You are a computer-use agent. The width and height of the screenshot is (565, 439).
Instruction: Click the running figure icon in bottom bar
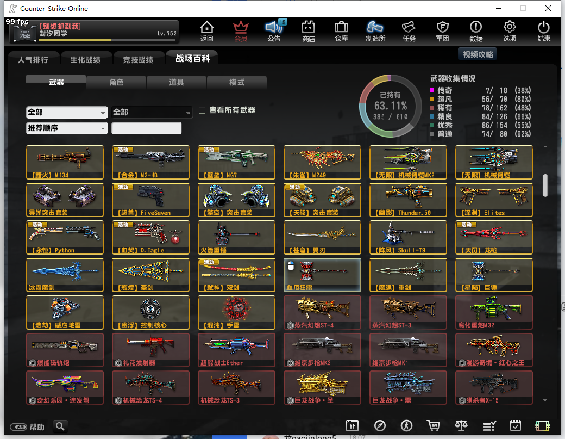click(x=406, y=425)
